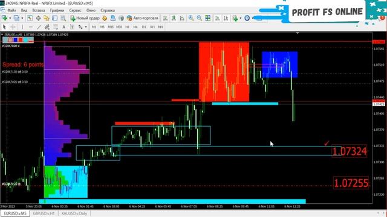Switch timeframe to M15

111,27
